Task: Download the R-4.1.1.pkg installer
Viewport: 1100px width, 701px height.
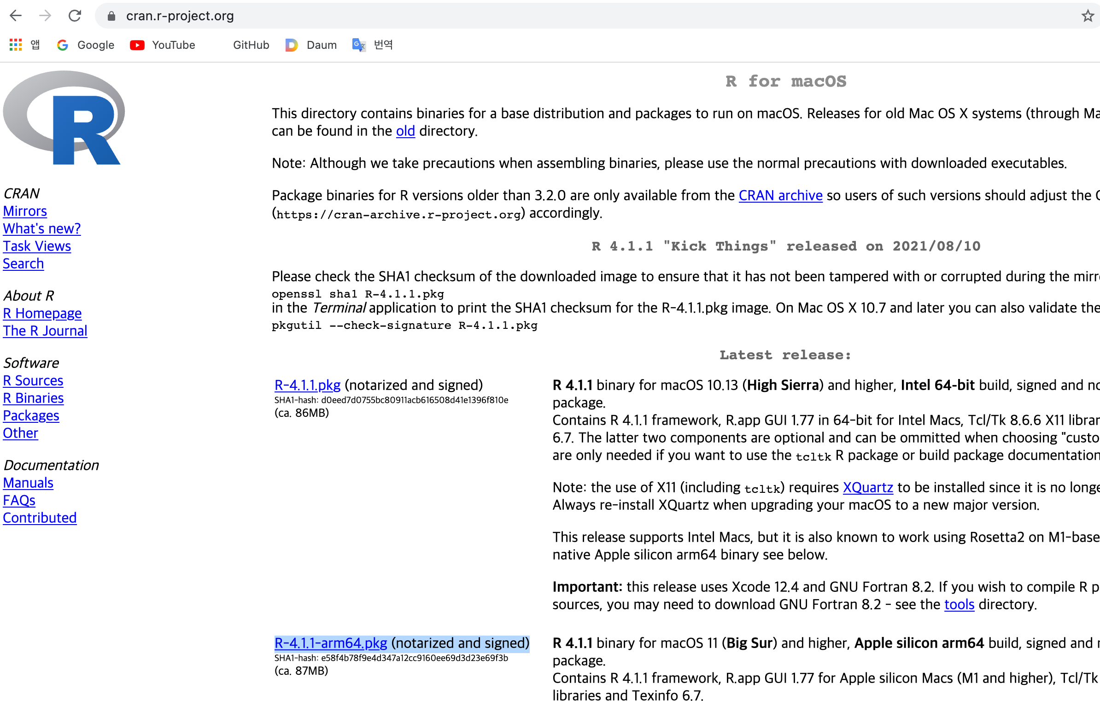Action: pyautogui.click(x=307, y=385)
